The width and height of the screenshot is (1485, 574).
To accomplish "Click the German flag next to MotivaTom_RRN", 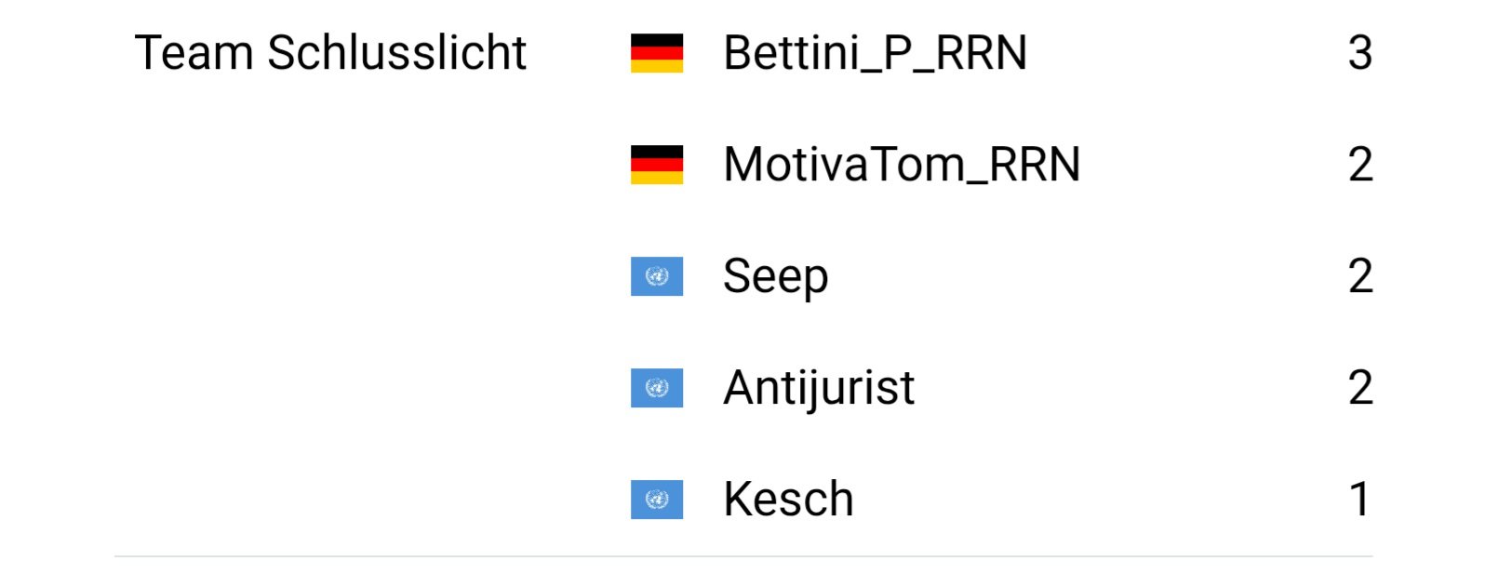I will pos(656,165).
